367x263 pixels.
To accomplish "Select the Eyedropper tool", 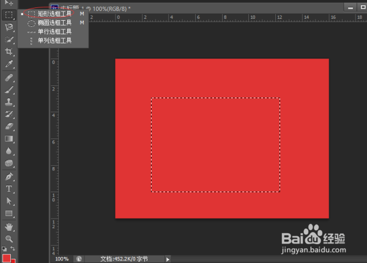I will [9, 63].
